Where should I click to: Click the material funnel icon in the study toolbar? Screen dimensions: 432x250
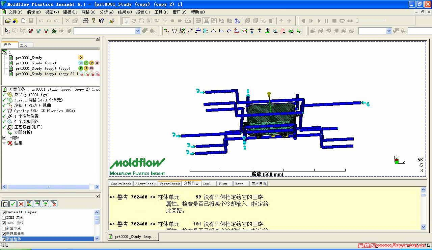click(174, 31)
